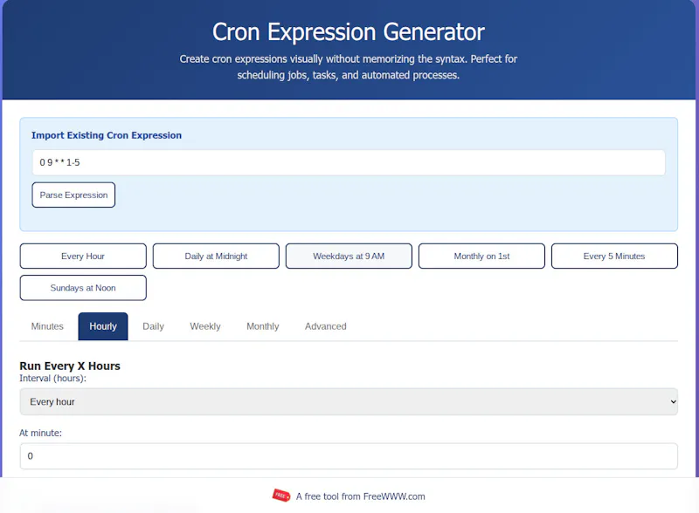Screen dimensions: 699x513
Task: Click the Interval (hours) label
Action: pos(53,379)
